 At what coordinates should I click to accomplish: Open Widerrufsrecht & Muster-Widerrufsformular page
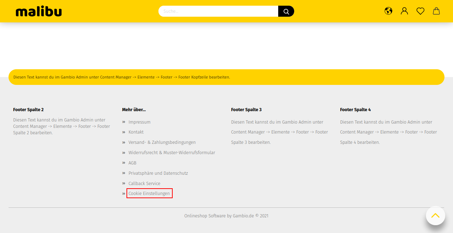point(172,152)
